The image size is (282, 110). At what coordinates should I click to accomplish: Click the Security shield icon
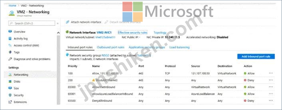(x=10, y=95)
